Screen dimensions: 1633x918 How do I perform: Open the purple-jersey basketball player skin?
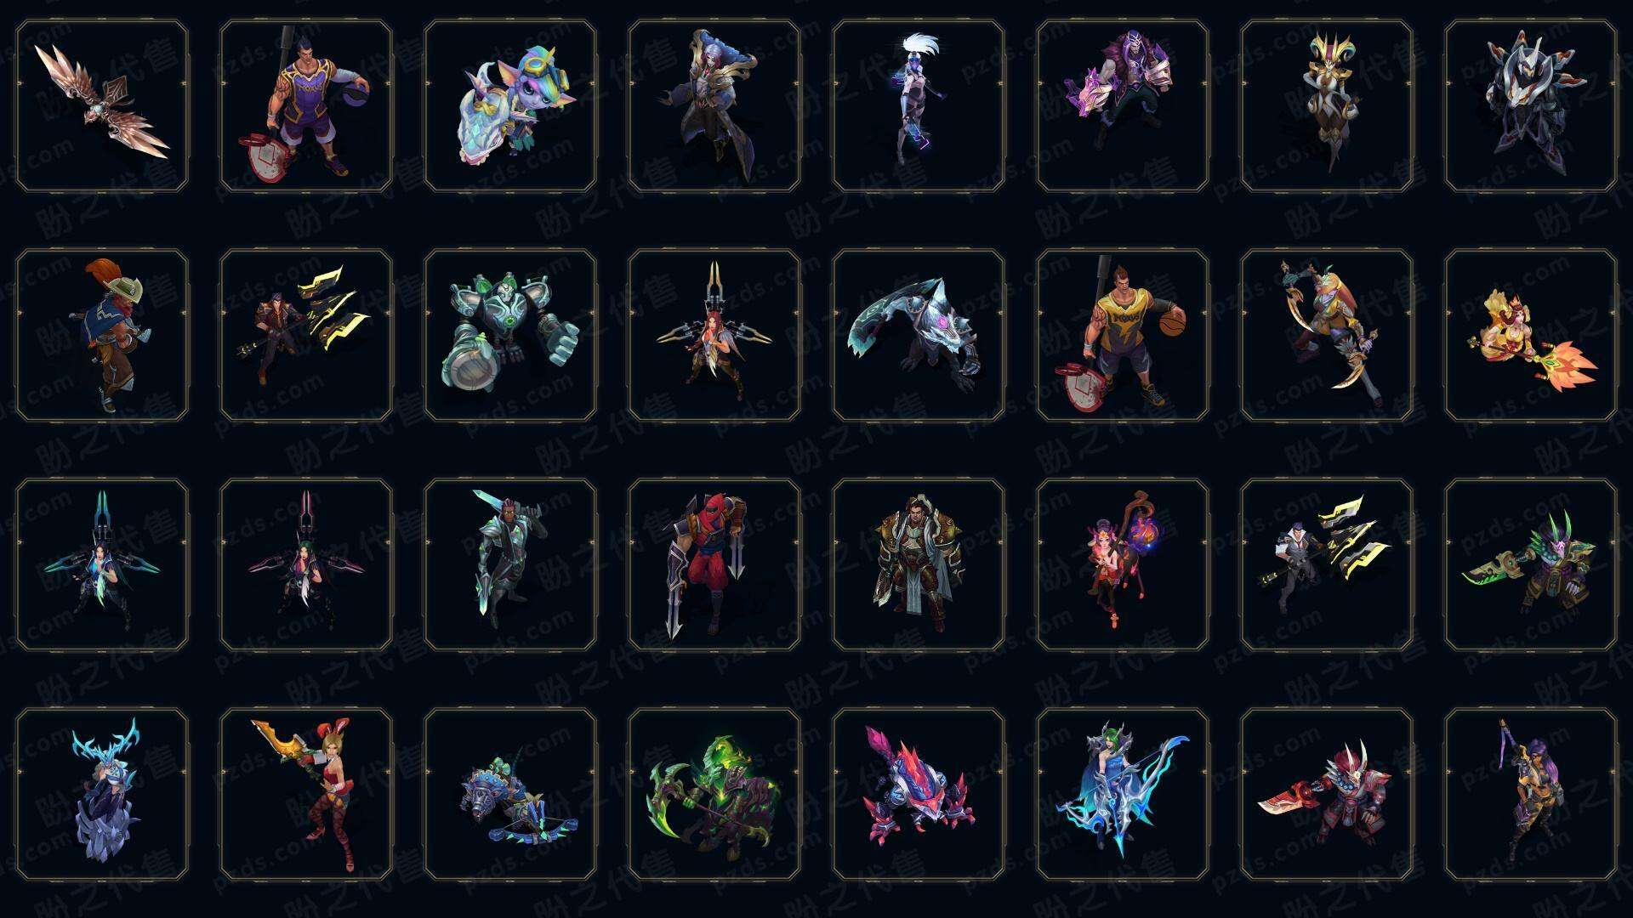pos(306,105)
